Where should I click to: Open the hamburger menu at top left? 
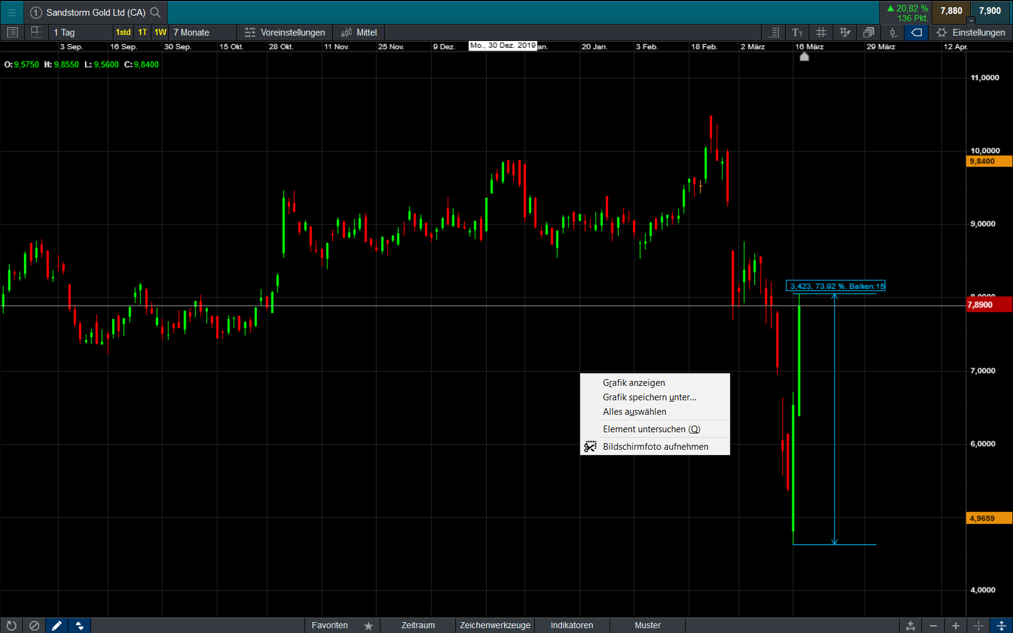pos(11,12)
